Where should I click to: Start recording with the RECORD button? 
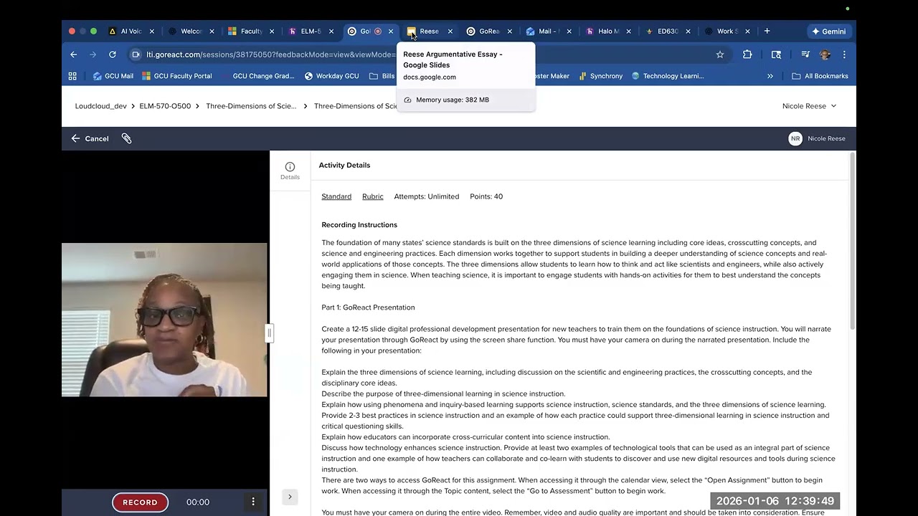[x=140, y=502]
